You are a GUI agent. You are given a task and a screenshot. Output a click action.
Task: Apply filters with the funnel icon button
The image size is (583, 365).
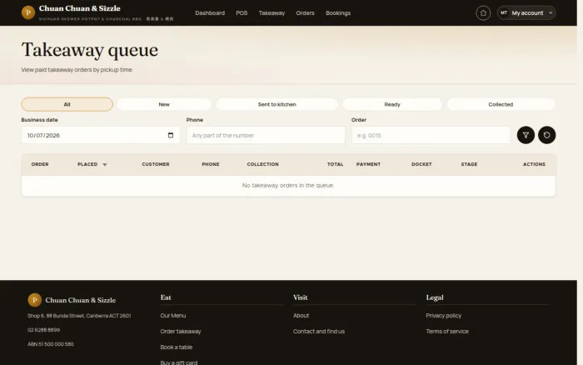(526, 135)
